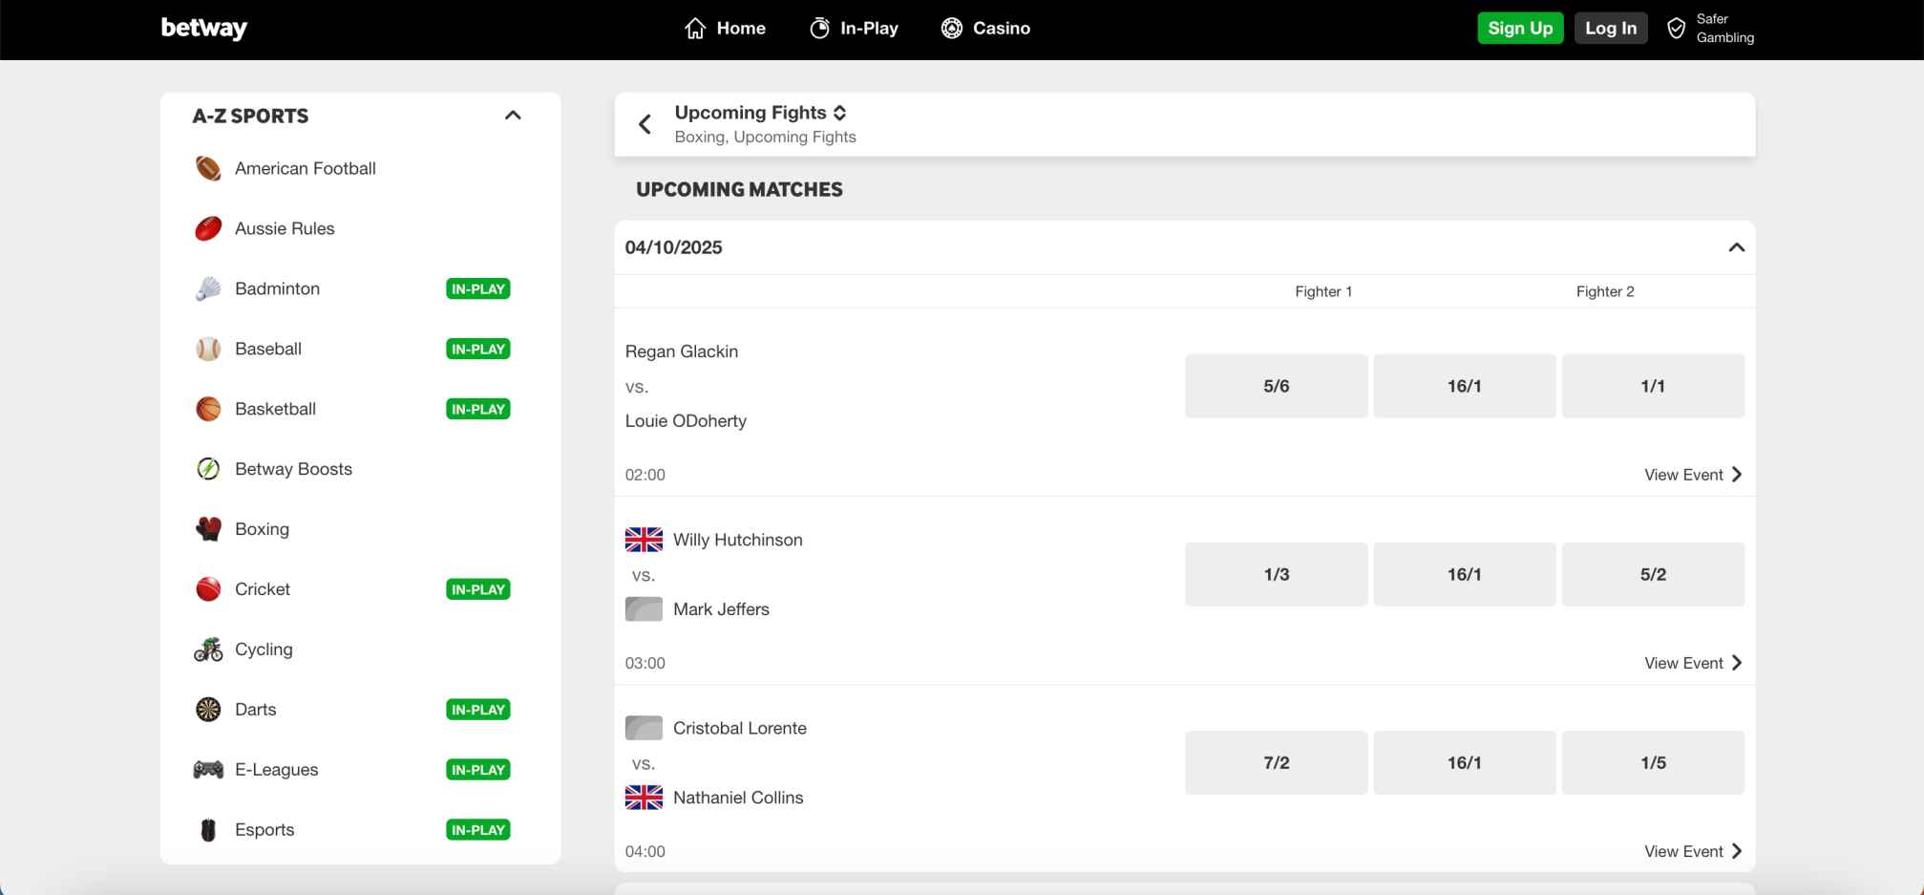This screenshot has width=1924, height=895.
Task: Open Darts via the dartboard icon
Action: point(208,710)
